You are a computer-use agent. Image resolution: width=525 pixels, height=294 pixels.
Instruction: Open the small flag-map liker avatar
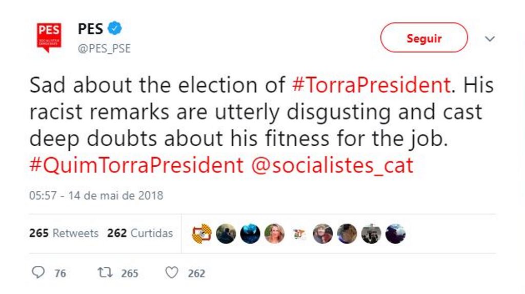299,234
